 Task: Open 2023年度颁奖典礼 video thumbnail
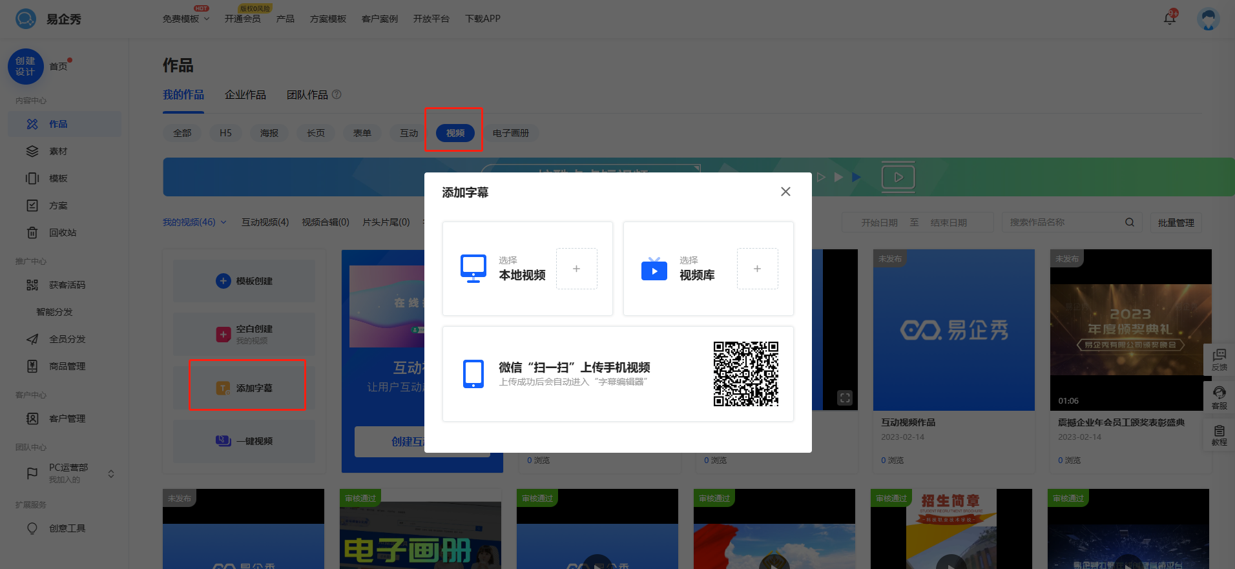(1130, 329)
